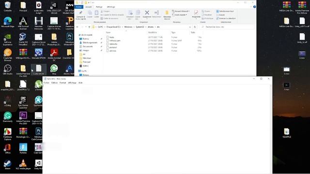The width and height of the screenshot is (310, 174).
Task: Open the Nouvel élément dropdown
Action: tap(181, 11)
